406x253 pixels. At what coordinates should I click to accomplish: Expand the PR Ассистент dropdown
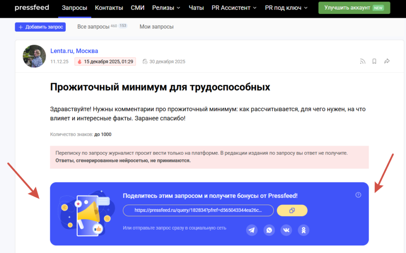[234, 8]
